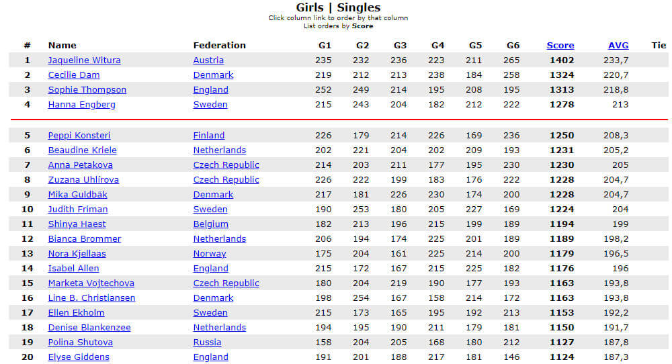Open Peppi Konsteri's player link

79,135
